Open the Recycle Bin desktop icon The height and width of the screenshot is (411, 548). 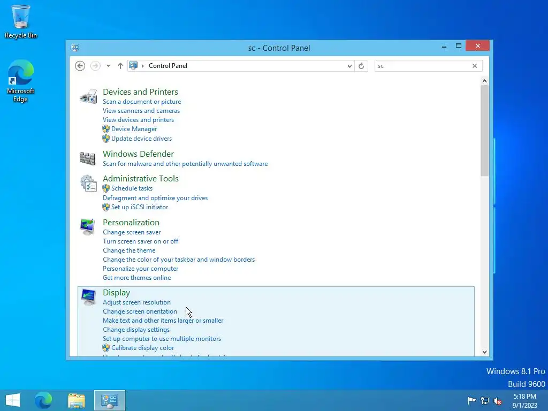(21, 21)
